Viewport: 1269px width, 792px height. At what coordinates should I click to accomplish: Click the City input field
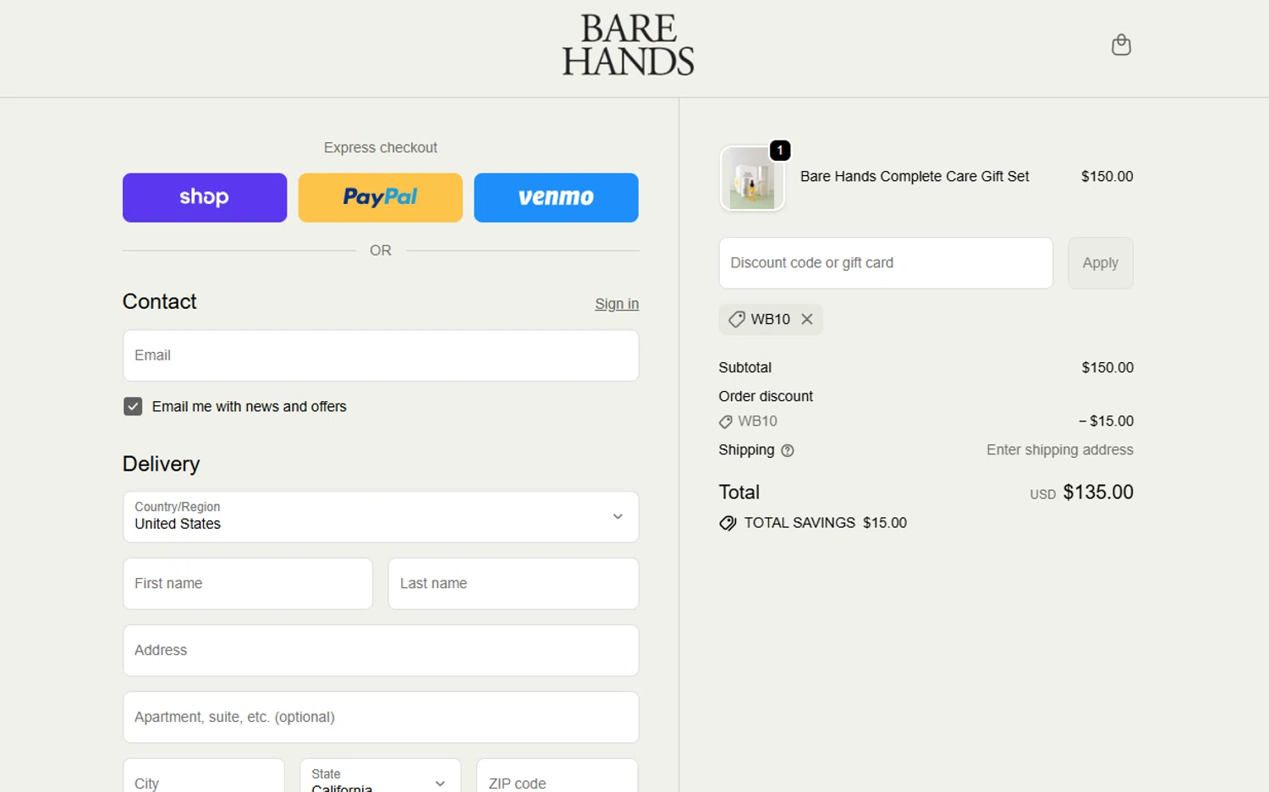(204, 777)
